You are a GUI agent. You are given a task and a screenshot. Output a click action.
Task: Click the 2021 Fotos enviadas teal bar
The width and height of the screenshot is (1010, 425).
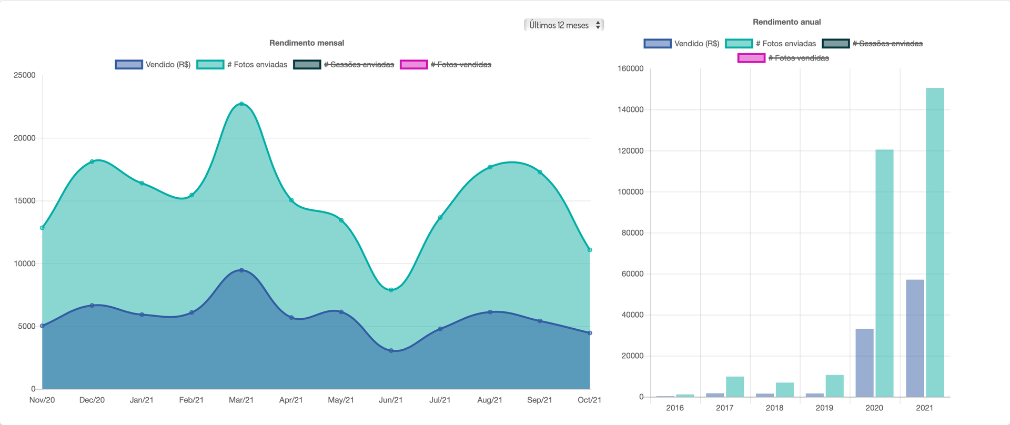[935, 242]
